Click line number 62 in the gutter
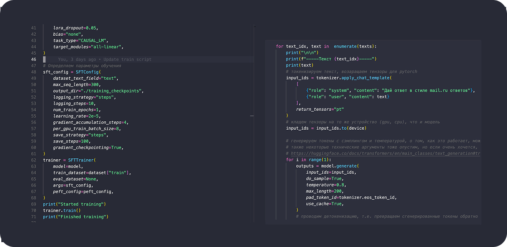This screenshot has height=247, width=507. coord(34,160)
